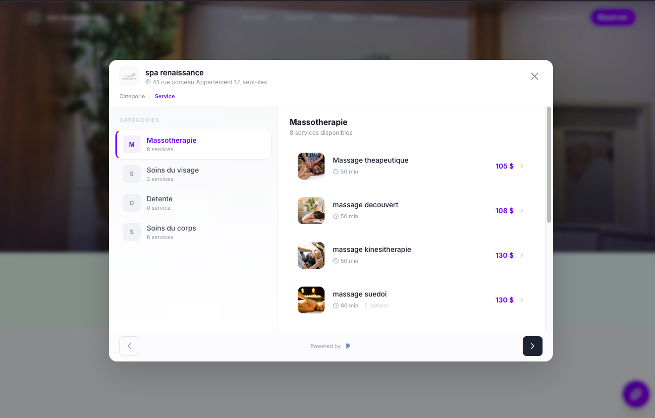Open the massage kinesitherapie photo thumbnail
This screenshot has height=418, width=655.
[311, 255]
